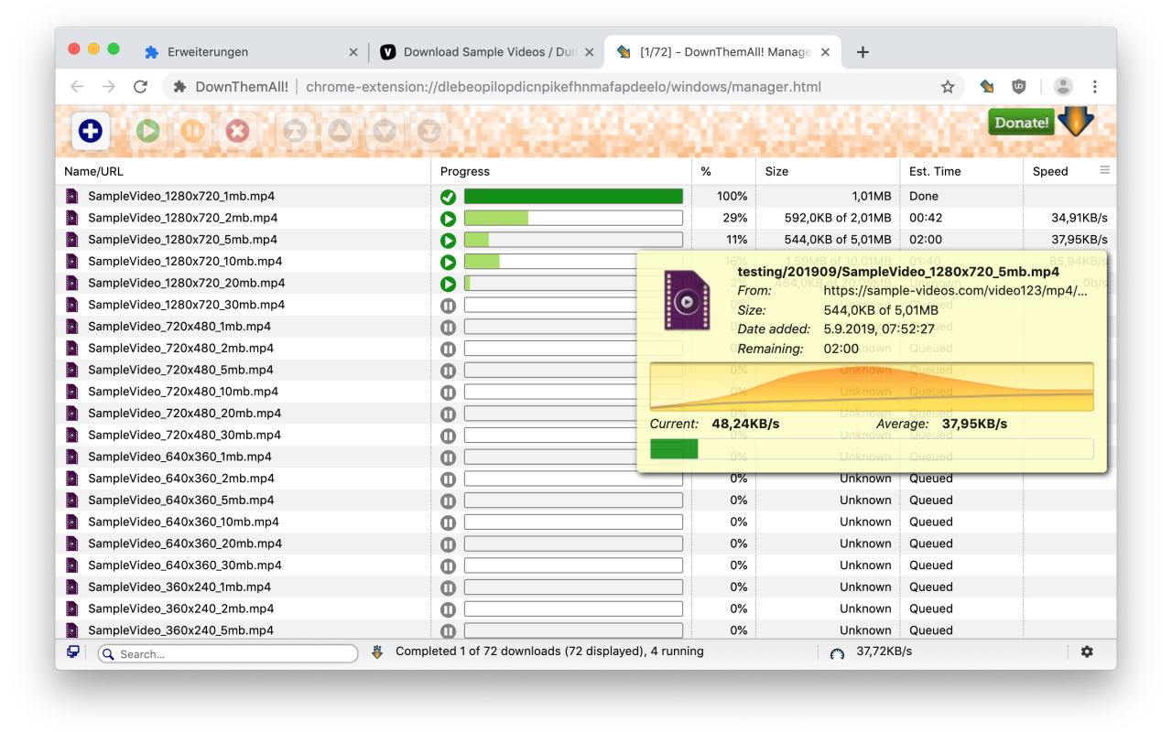
Task: Sort by the Name/URL column header
Action: 93,171
